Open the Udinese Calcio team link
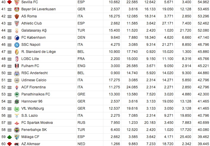This screenshot has width=210, height=146. point(34,80)
